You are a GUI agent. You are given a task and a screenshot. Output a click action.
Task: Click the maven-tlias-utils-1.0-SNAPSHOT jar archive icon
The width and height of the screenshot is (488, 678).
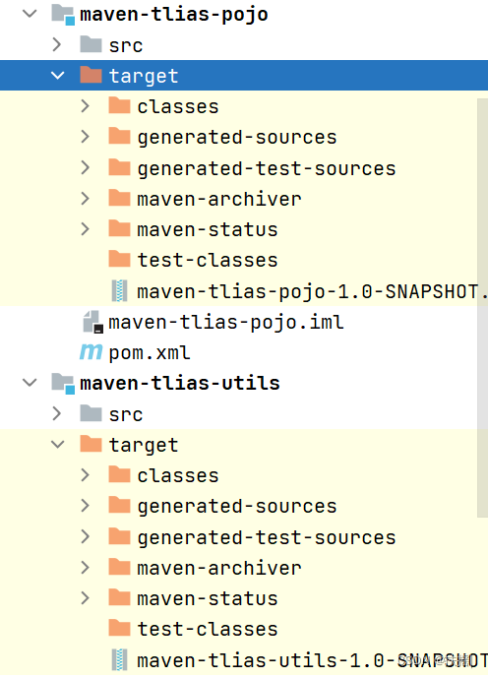pos(119,660)
